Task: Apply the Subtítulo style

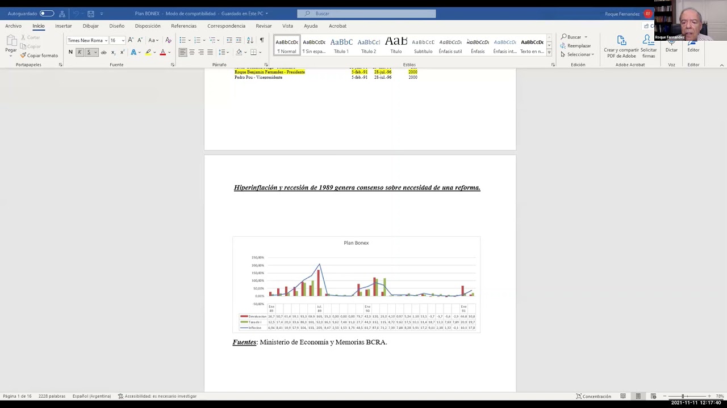Action: coord(423,45)
